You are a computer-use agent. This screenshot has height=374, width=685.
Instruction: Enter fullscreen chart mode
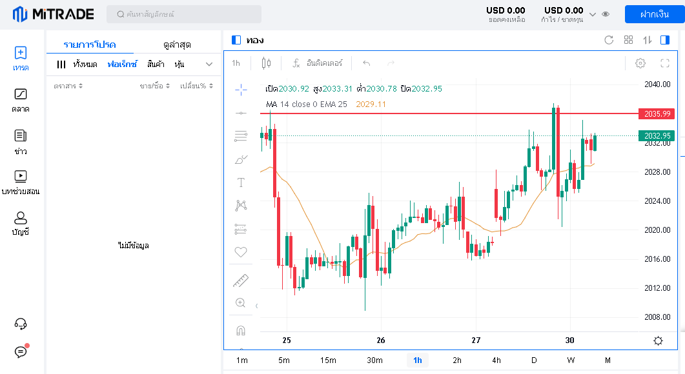pos(665,63)
